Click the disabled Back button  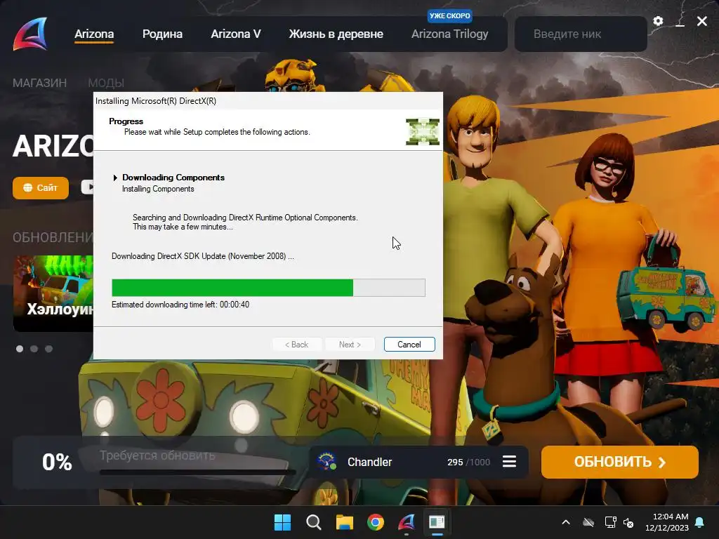[297, 344]
